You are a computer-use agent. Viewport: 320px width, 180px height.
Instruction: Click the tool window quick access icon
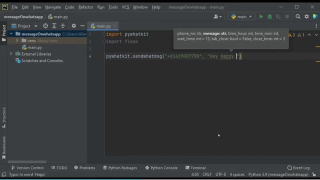point(4,174)
